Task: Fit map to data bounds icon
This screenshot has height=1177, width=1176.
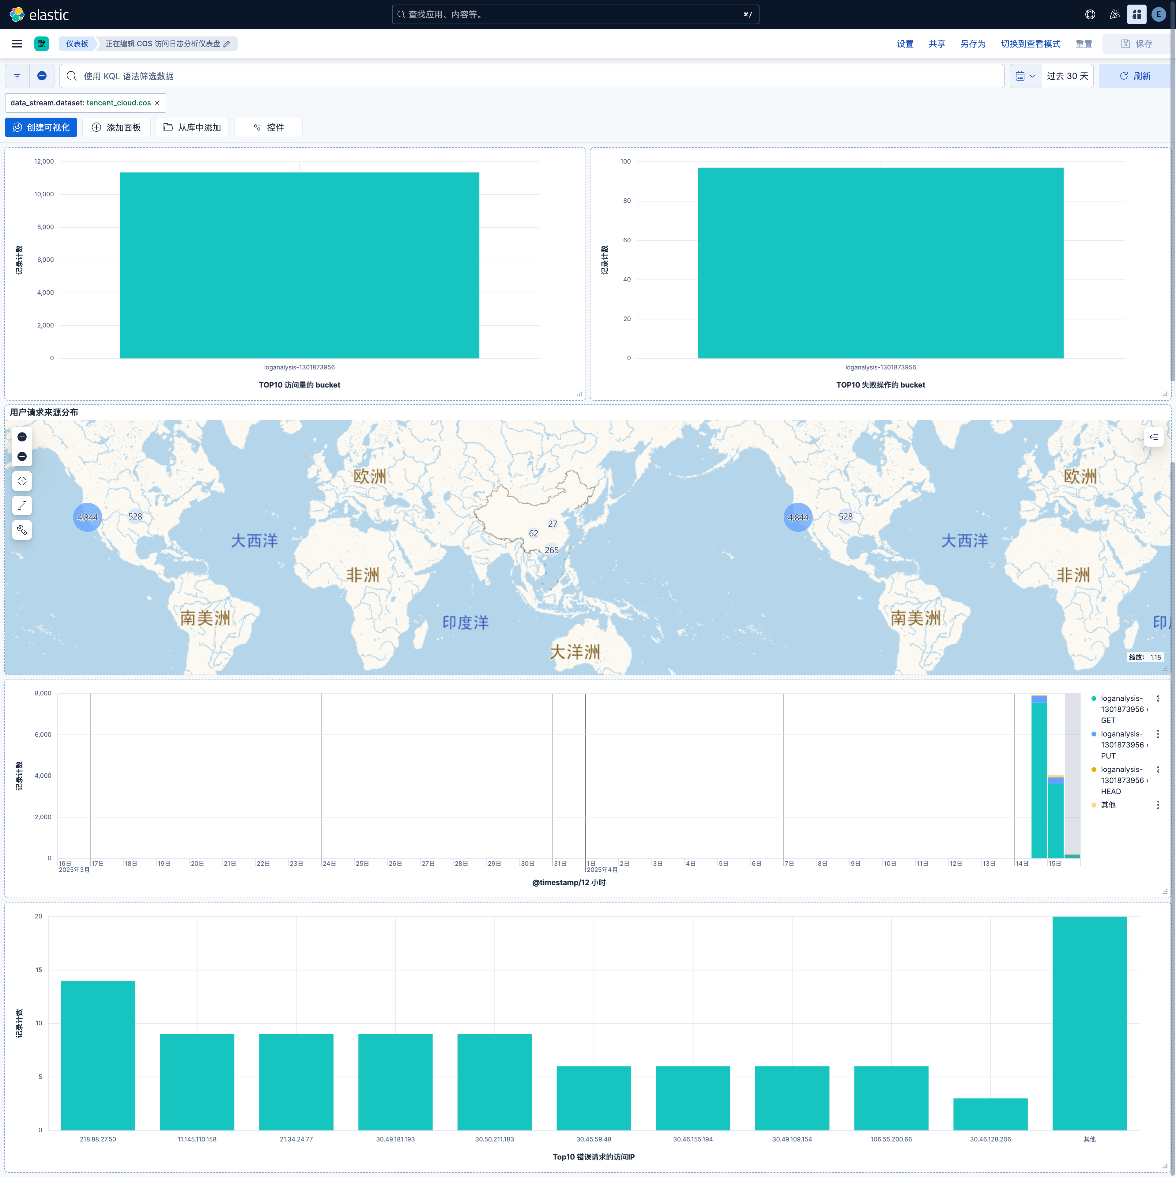Action: tap(22, 481)
